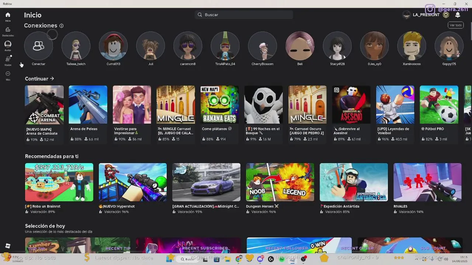Screen dimensions: 472x265
Task: Open Dungeon Heroes recommended game
Action: (x=280, y=182)
